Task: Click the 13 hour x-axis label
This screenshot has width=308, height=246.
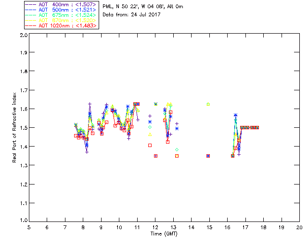Action: pos(173,227)
